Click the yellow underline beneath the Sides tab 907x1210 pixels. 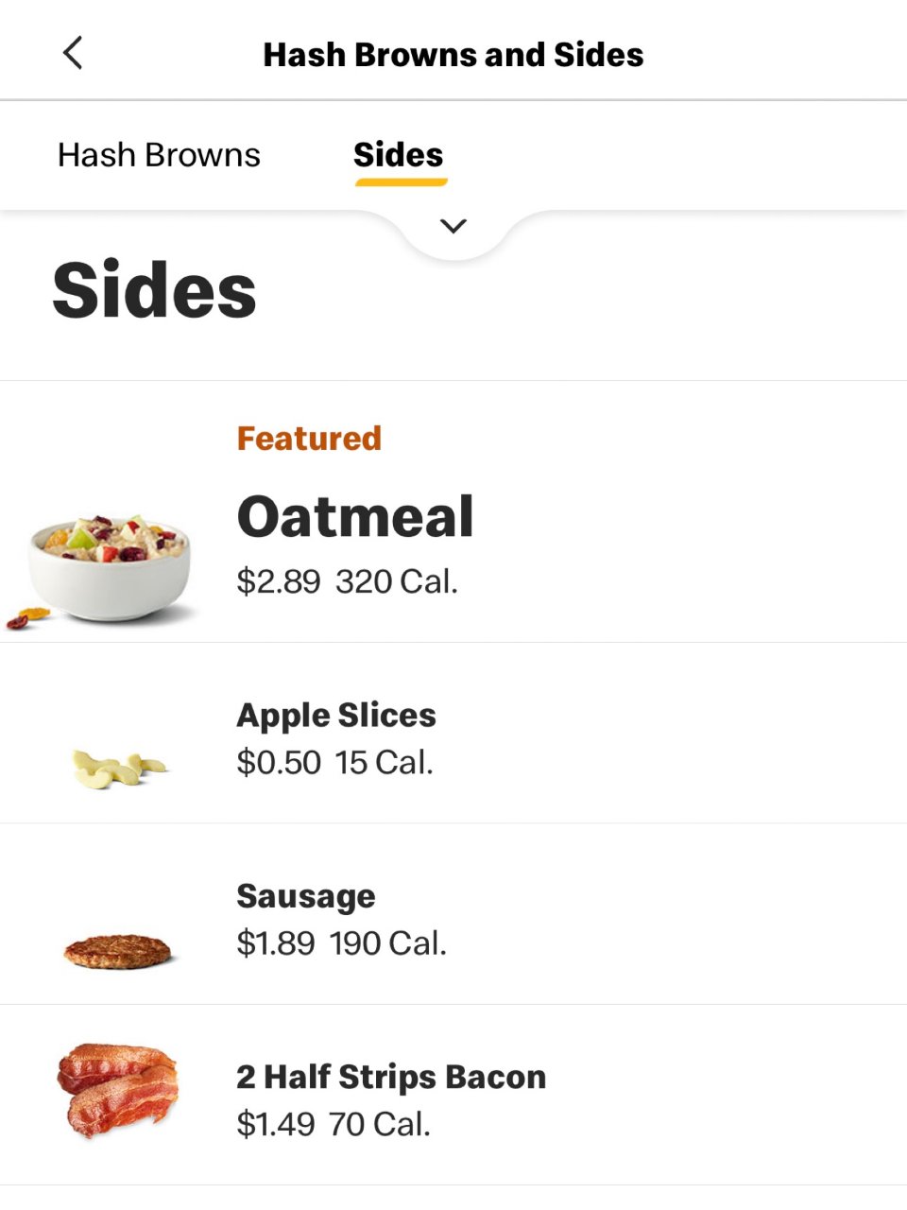(401, 181)
